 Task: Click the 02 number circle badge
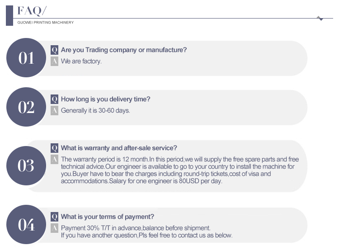pyautogui.click(x=26, y=107)
